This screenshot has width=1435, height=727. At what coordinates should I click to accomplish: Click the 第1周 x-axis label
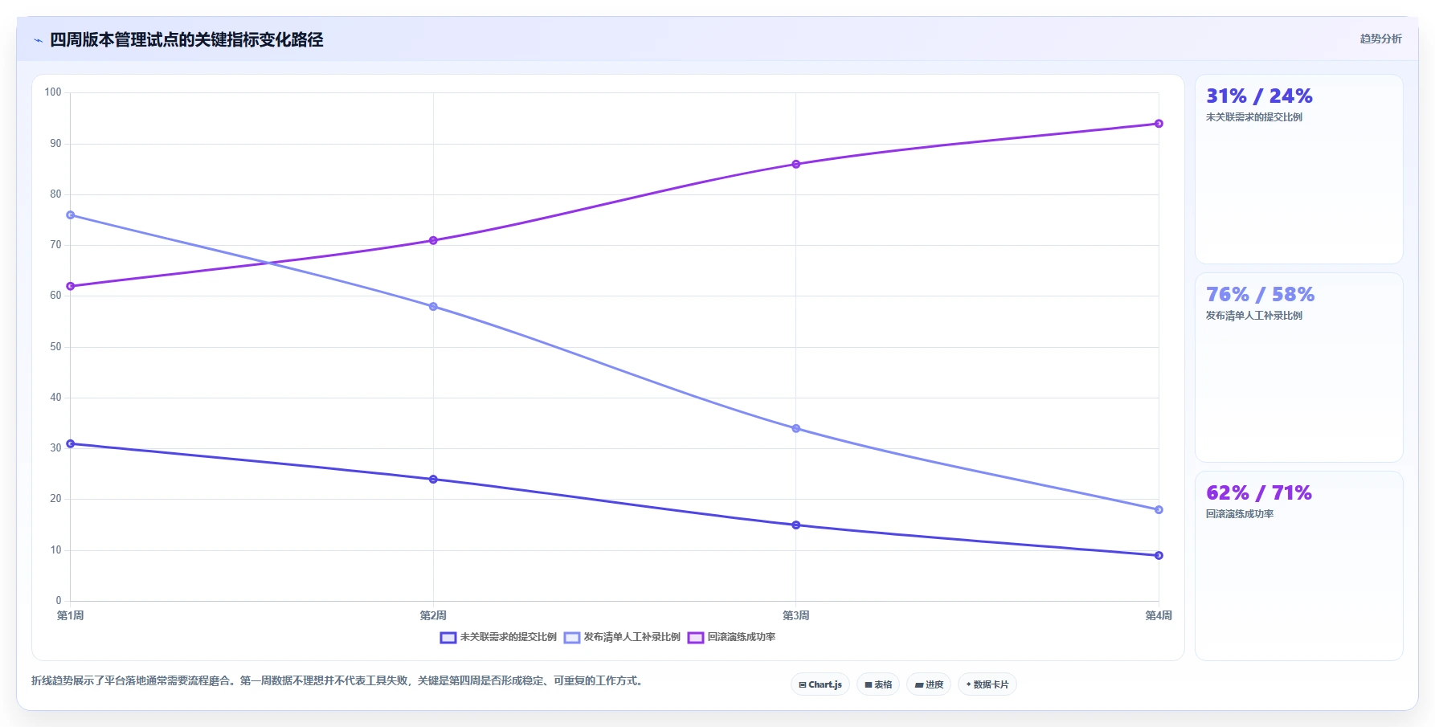point(71,615)
